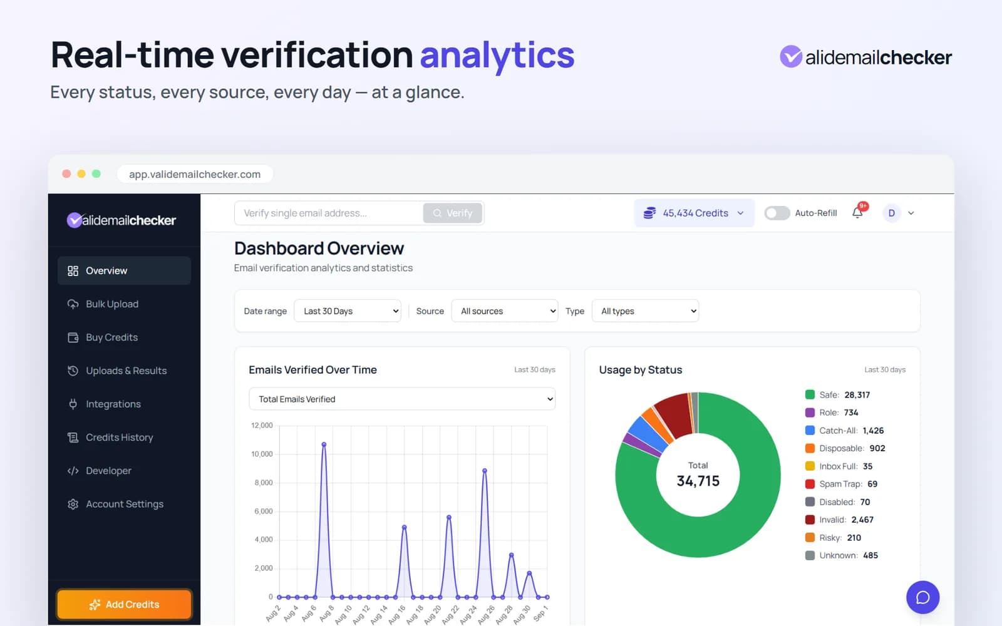
Task: Expand the Total Emails Verified selector
Action: (402, 399)
